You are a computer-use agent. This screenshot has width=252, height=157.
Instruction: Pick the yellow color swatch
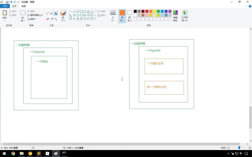pos(155,11)
